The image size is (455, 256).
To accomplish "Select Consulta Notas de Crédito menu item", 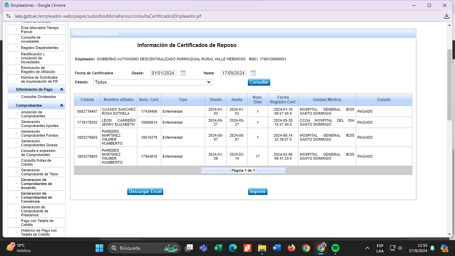I will click(x=36, y=162).
